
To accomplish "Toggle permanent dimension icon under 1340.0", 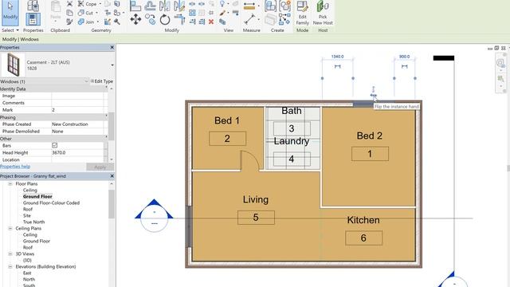I will click(x=337, y=66).
